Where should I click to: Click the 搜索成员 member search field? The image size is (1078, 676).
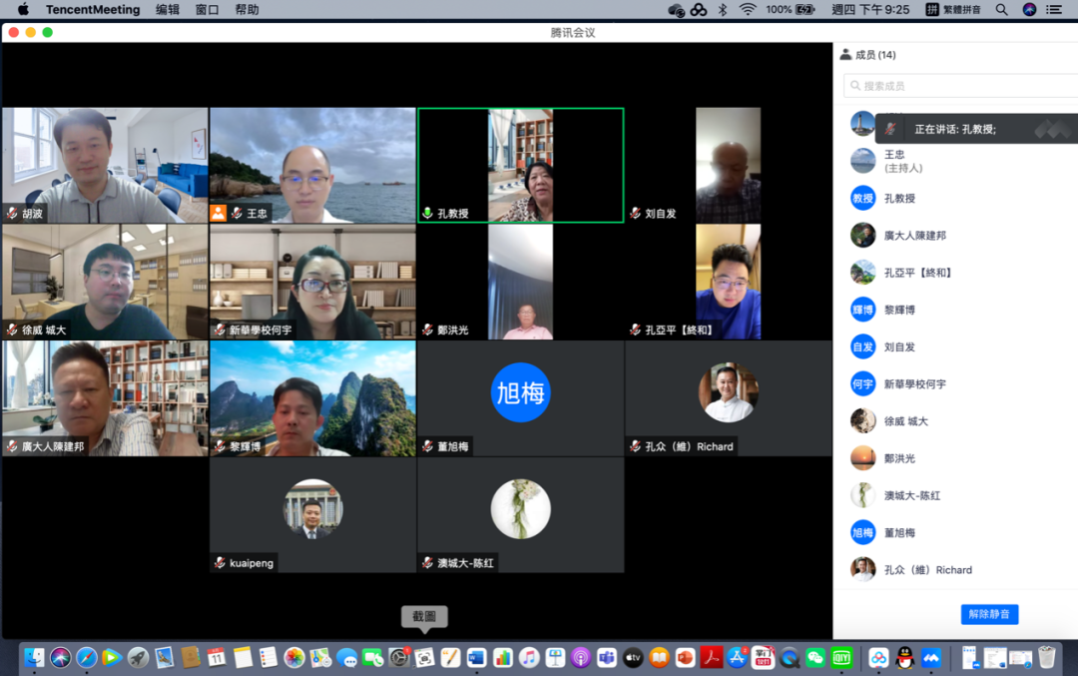click(x=958, y=86)
